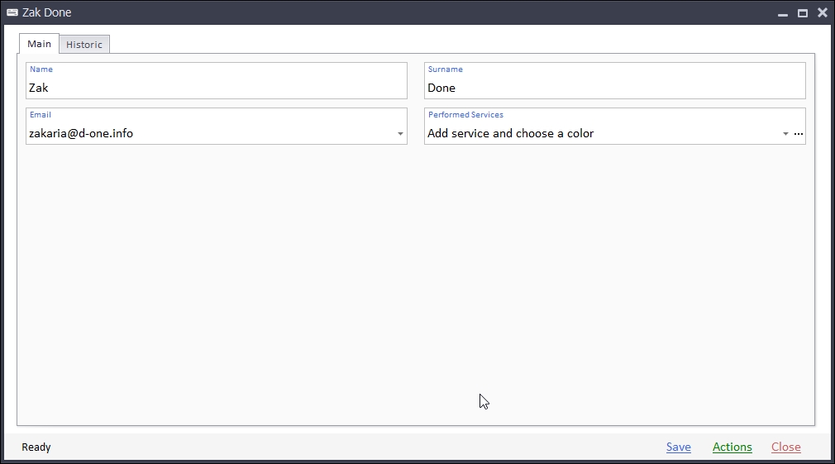Screen dimensions: 835x464
Task: Click the 'Add service and choose a color' text
Action: pyautogui.click(x=510, y=133)
